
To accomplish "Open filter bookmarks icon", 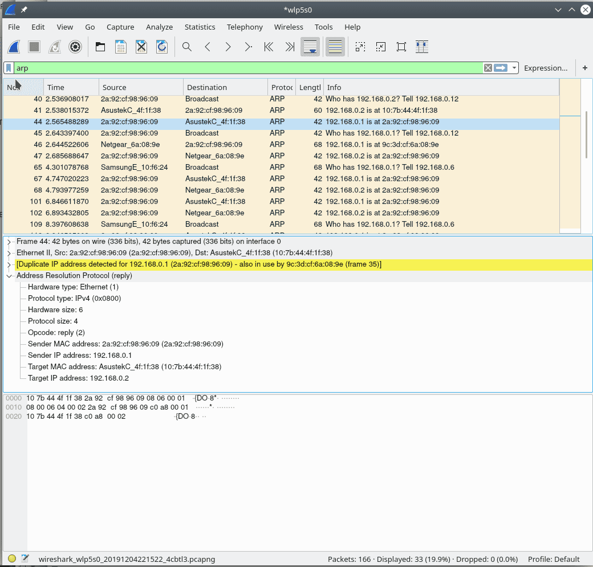I will click(9, 68).
